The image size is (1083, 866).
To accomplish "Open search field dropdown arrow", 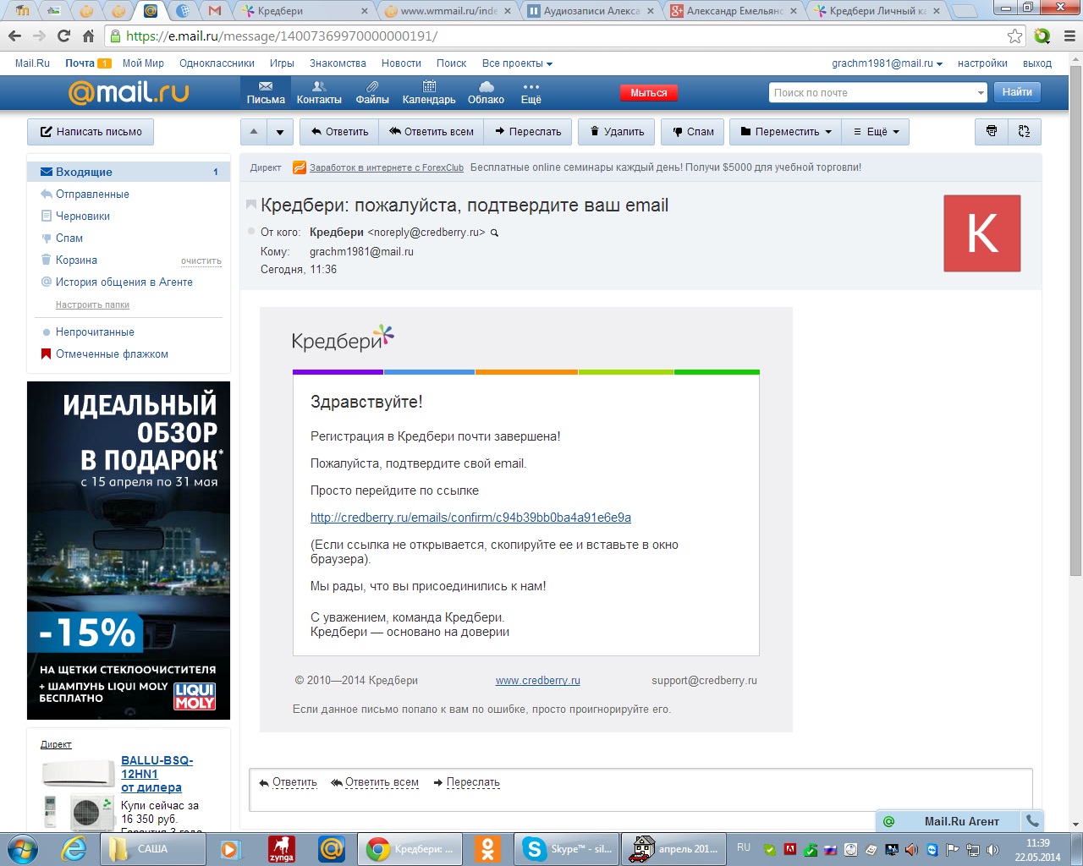I will [981, 93].
